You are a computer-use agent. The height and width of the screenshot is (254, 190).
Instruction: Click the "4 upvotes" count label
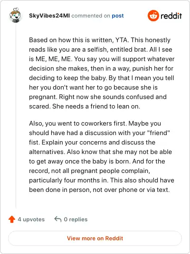pyautogui.click(x=31, y=219)
